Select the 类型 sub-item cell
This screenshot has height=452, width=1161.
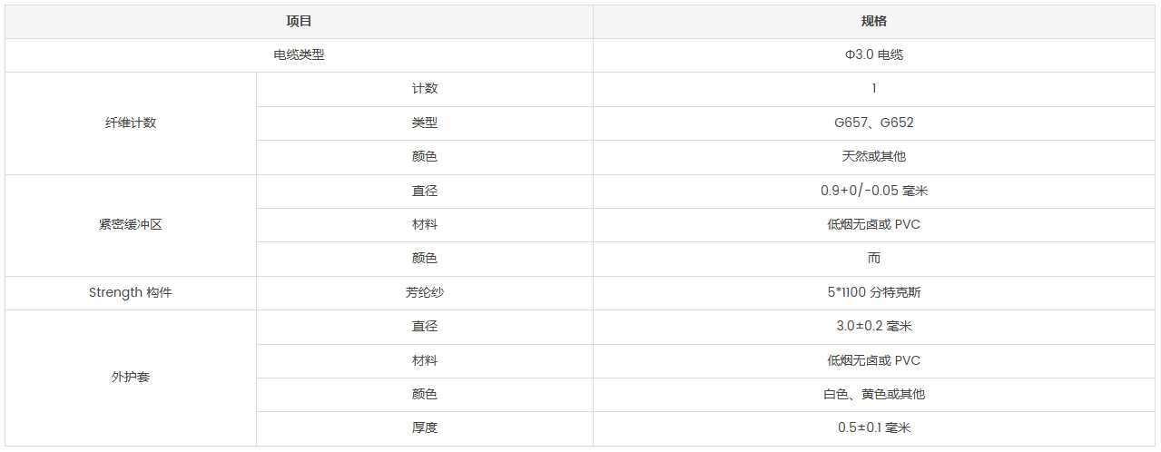click(424, 123)
